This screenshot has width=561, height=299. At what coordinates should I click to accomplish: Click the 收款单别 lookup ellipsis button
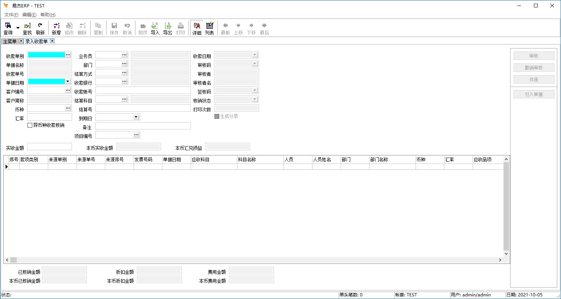pyautogui.click(x=68, y=55)
